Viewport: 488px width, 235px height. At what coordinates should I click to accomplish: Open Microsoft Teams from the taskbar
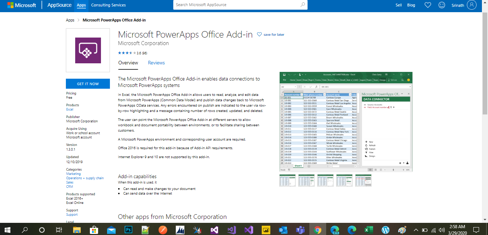pos(300,229)
